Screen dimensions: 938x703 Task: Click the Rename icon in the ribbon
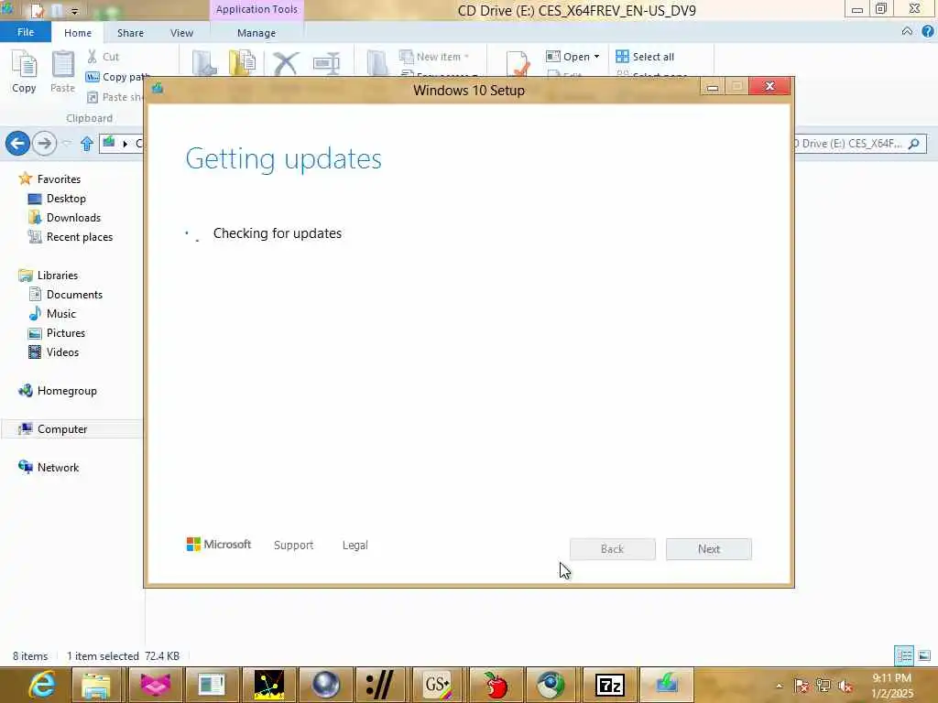pyautogui.click(x=326, y=63)
